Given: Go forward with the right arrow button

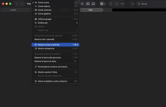Looking at the screenshot, I should pyautogui.click(x=22, y=4).
